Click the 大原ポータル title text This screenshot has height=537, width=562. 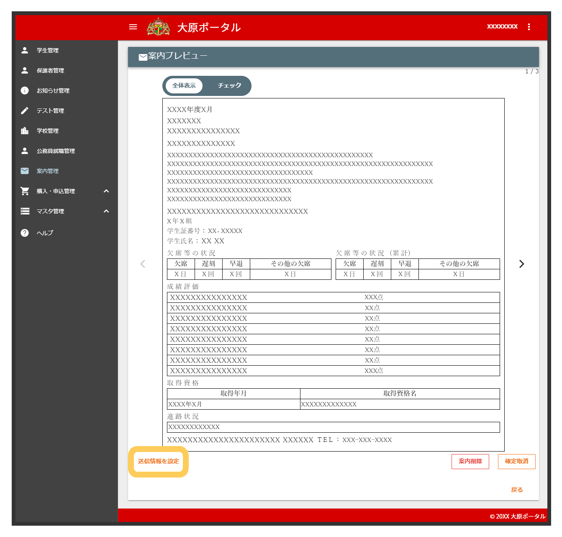point(209,27)
